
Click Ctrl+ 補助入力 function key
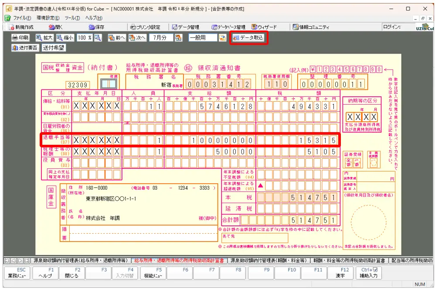pos(369,273)
